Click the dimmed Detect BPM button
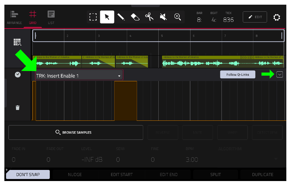 [x=267, y=132]
